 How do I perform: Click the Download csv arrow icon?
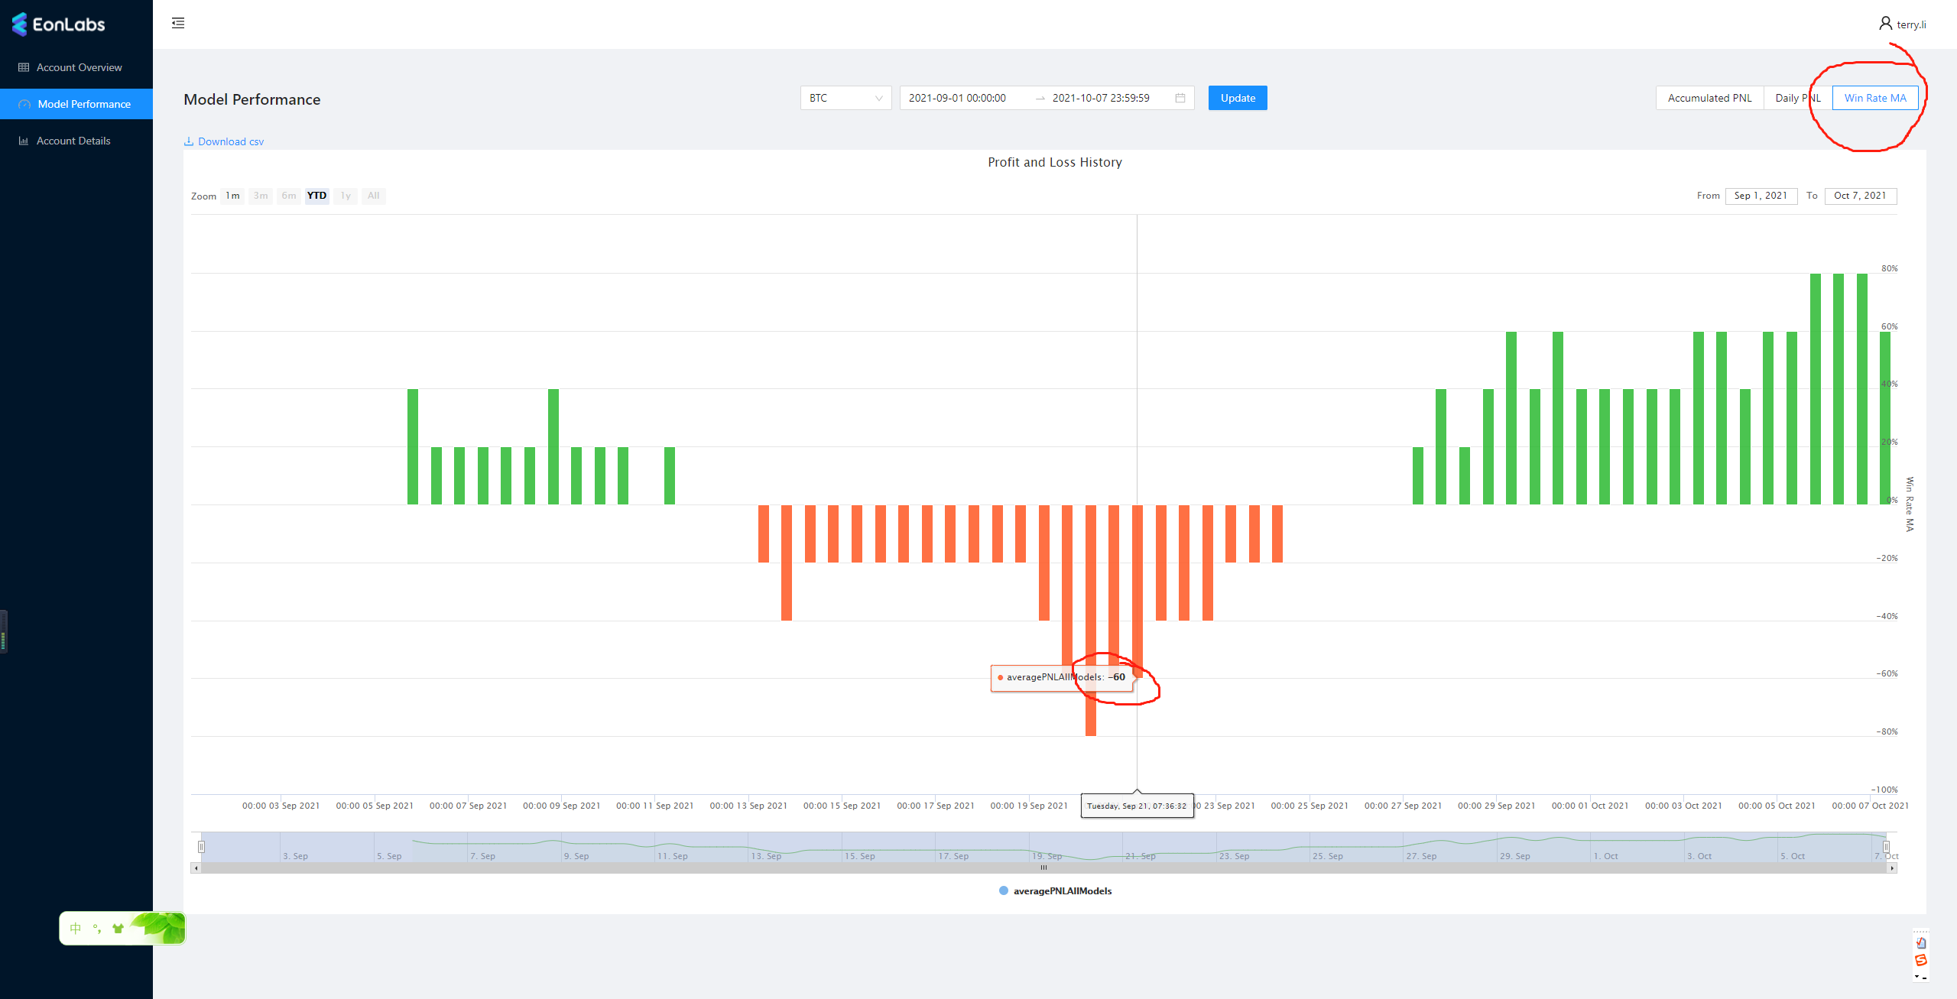(189, 141)
